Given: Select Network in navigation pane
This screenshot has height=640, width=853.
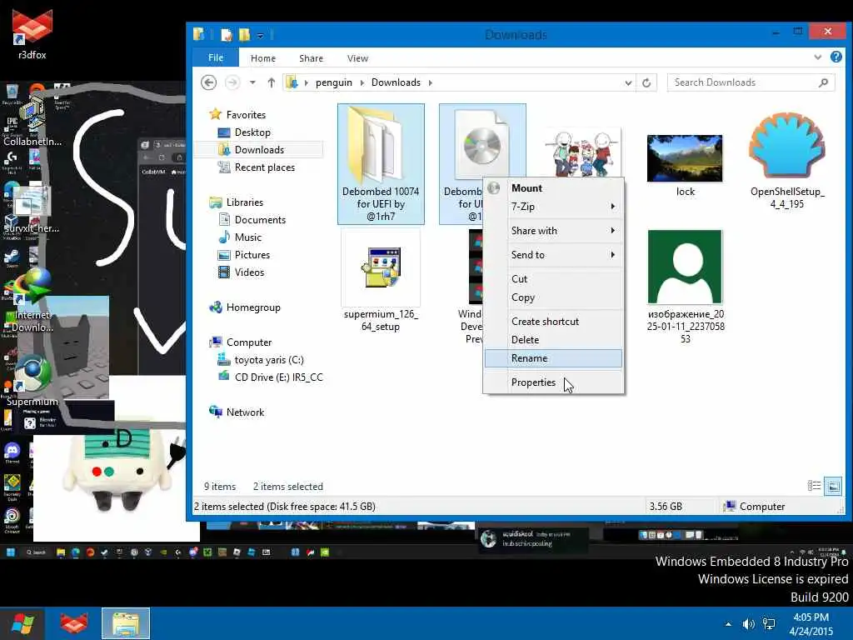Looking at the screenshot, I should click(237, 412).
